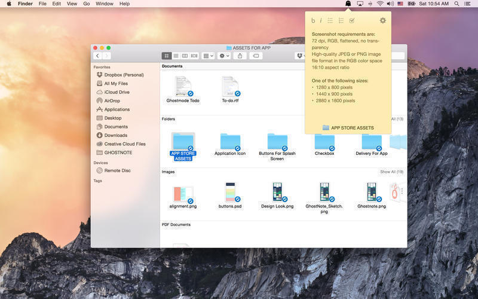The width and height of the screenshot is (478, 299).
Task: Open the Dropbox toolbar dropdown
Action: coord(301,56)
